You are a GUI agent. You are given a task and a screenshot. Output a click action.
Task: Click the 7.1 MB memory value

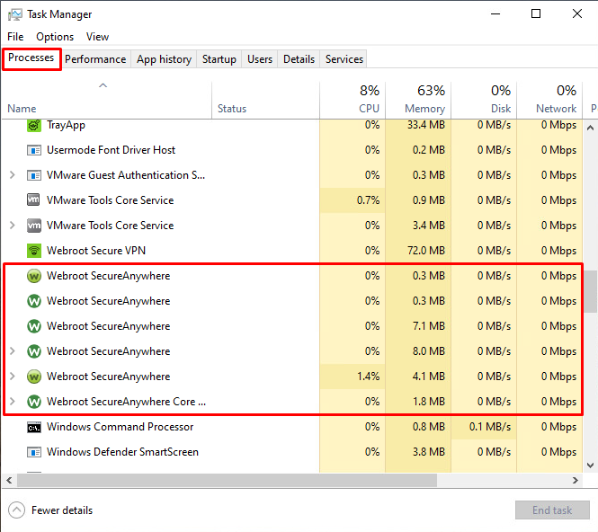click(429, 326)
